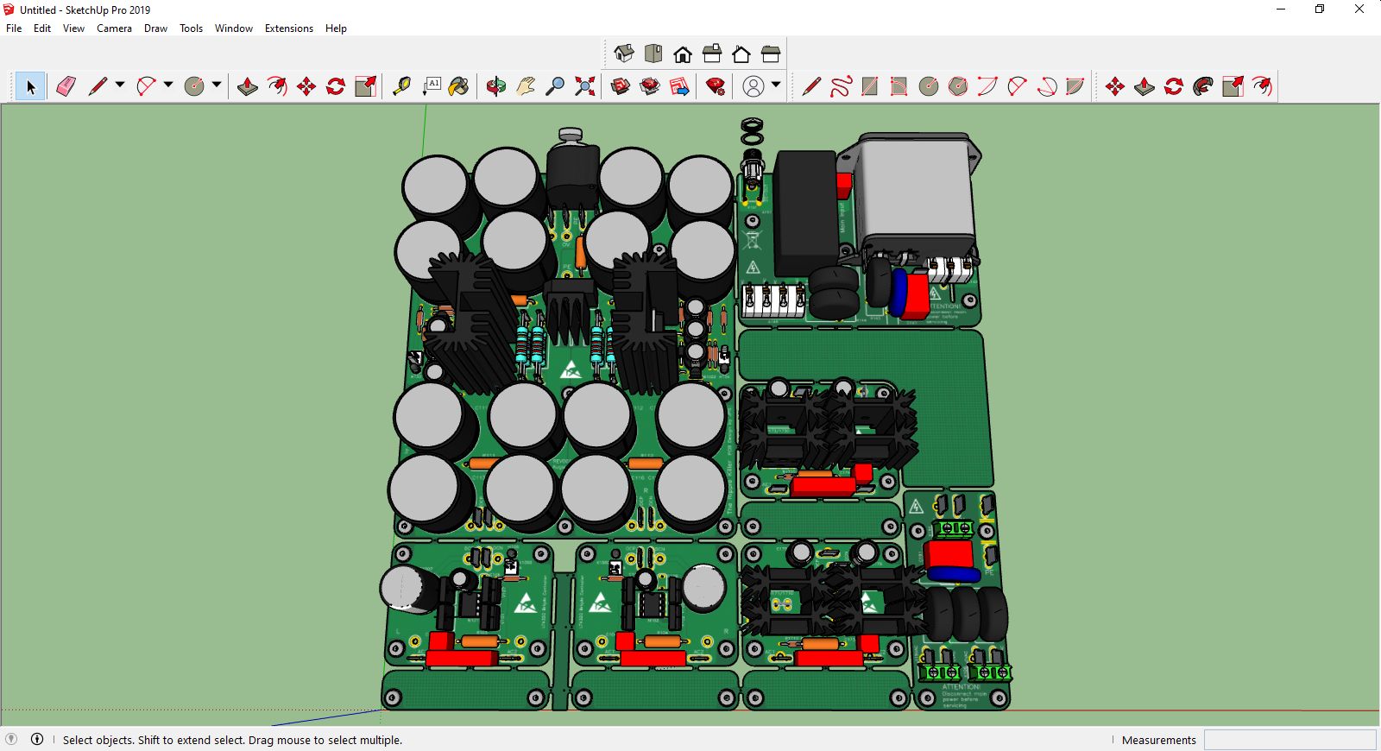Select the Freehand squiggle tool

point(841,86)
